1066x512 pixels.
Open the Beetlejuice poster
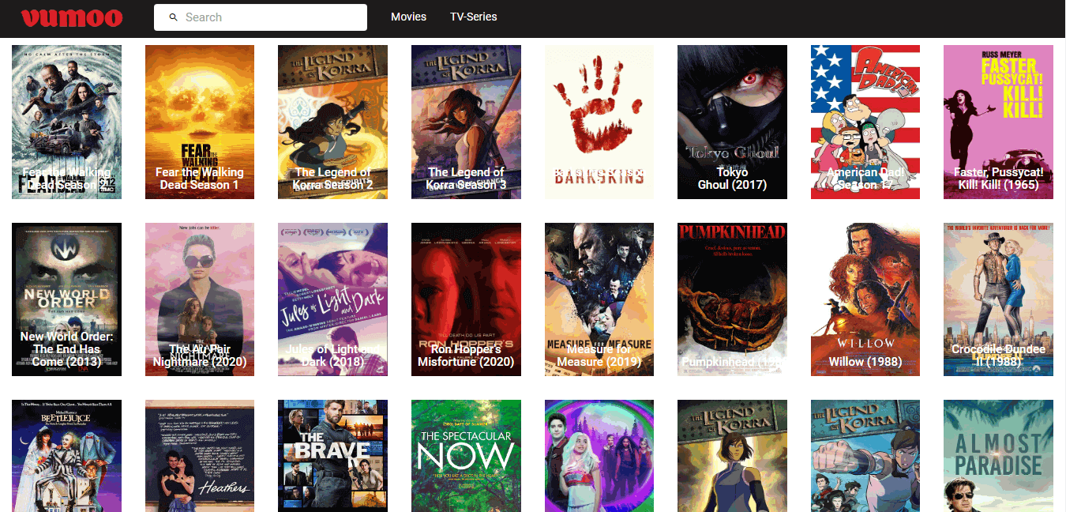pos(66,456)
